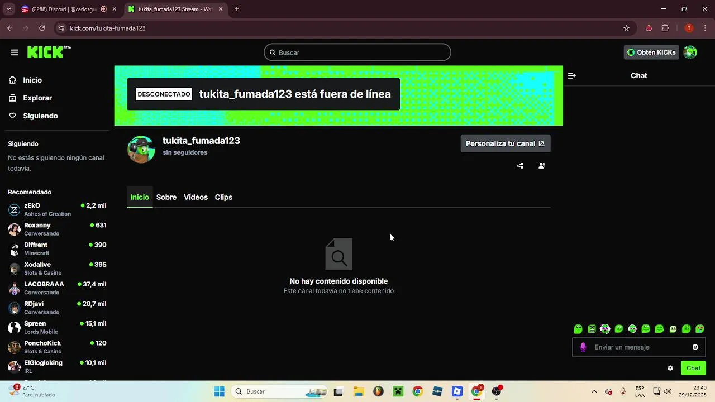
Task: Close the tukita_fumada123 Stream tab
Action: pos(221,9)
